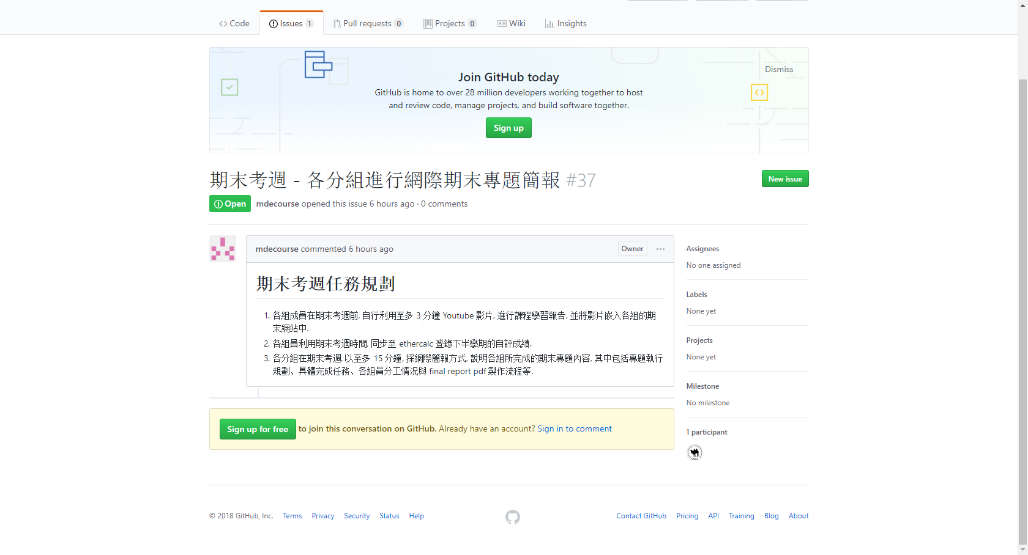The image size is (1028, 555).
Task: Click the Issues exclamation icon
Action: [274, 24]
